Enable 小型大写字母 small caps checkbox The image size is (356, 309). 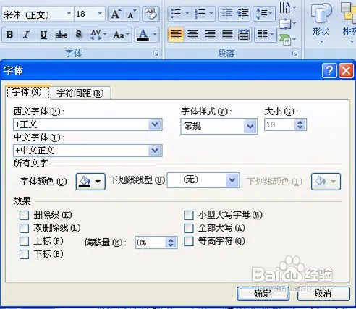pyautogui.click(x=189, y=215)
